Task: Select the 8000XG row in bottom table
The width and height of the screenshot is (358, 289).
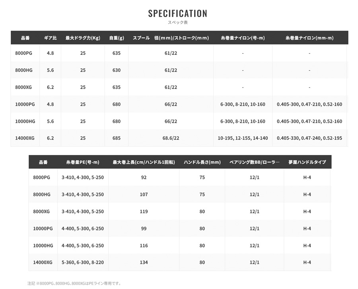Action: coord(180,211)
